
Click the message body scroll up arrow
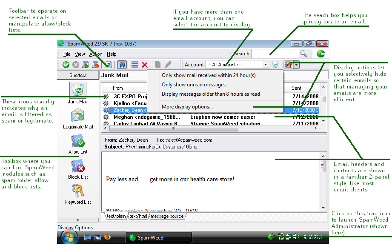pos(323,156)
